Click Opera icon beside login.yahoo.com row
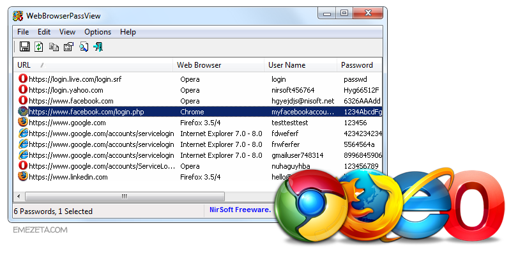The image size is (511, 253). coord(23,89)
